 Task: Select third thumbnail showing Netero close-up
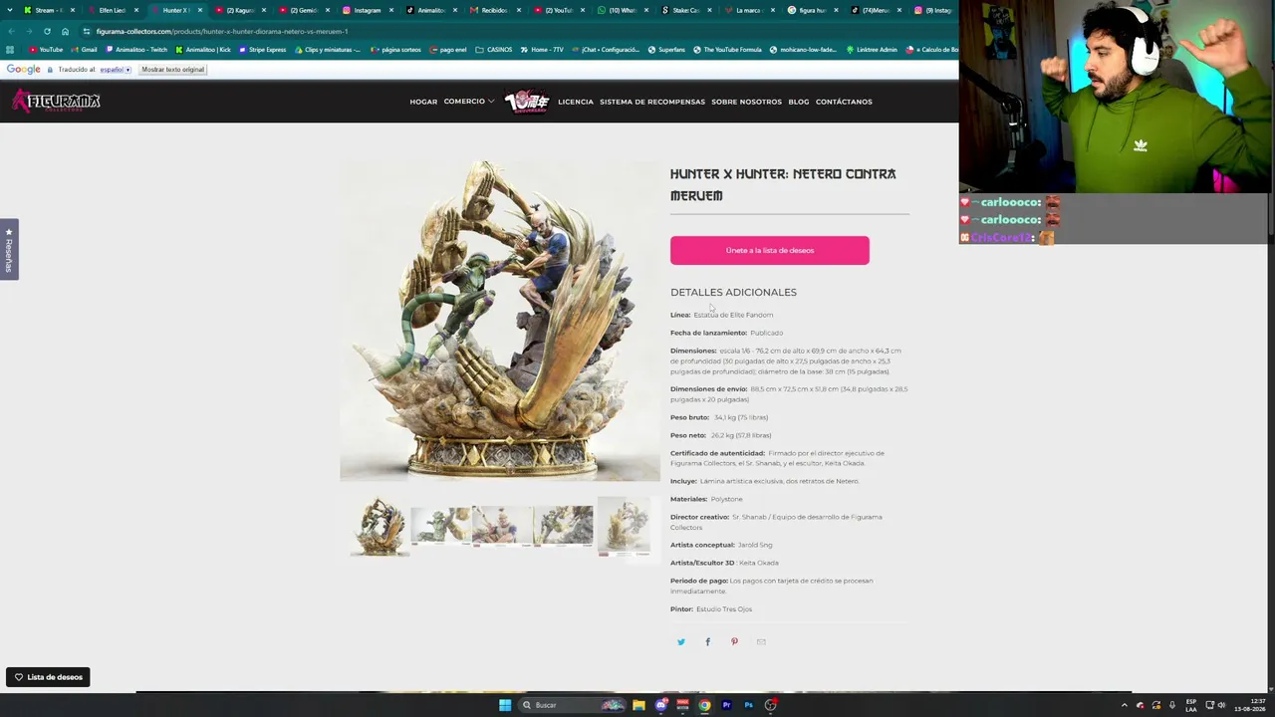click(x=502, y=526)
